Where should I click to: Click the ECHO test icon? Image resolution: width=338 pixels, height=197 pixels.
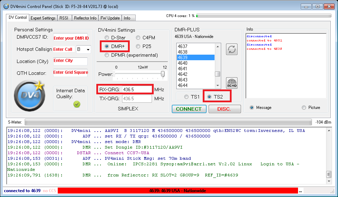point(232,83)
